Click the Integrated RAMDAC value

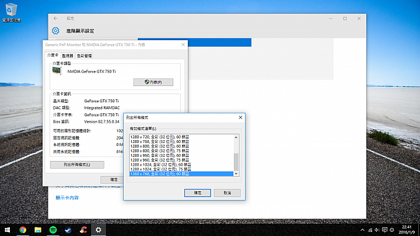[102, 108]
